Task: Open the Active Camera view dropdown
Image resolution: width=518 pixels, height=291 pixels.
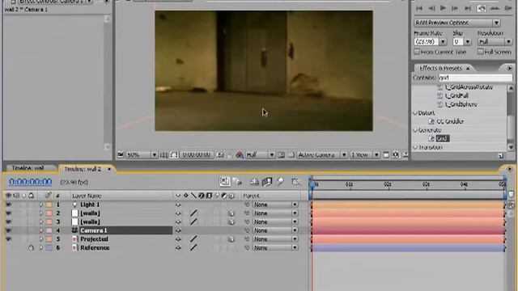Action: pos(322,154)
